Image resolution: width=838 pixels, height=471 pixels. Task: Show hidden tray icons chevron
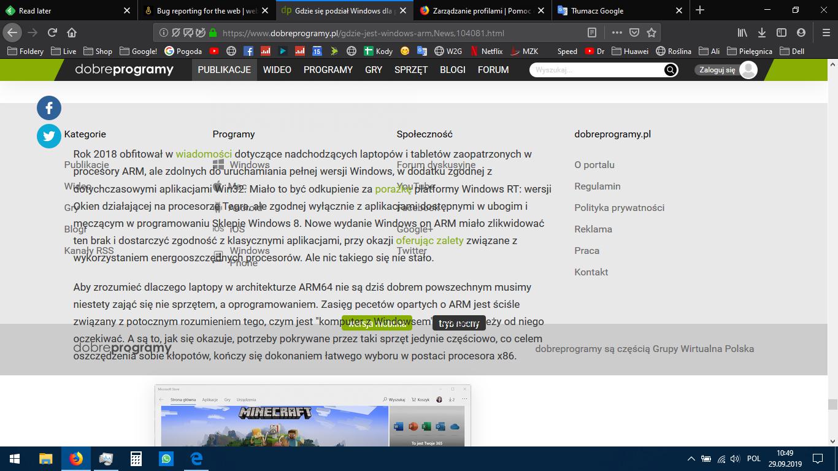(690, 458)
